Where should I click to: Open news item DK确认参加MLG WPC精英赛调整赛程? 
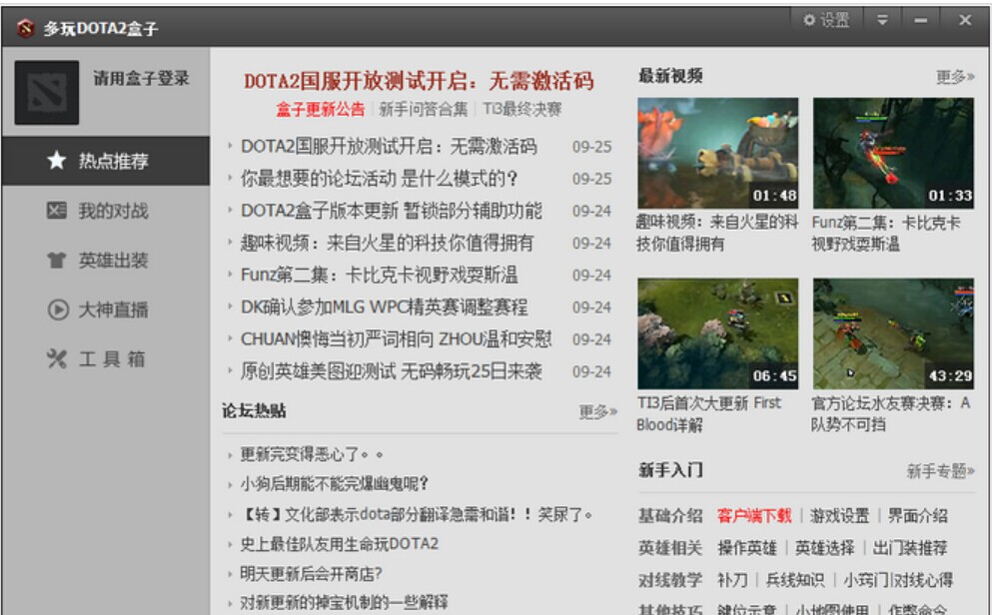point(384,307)
